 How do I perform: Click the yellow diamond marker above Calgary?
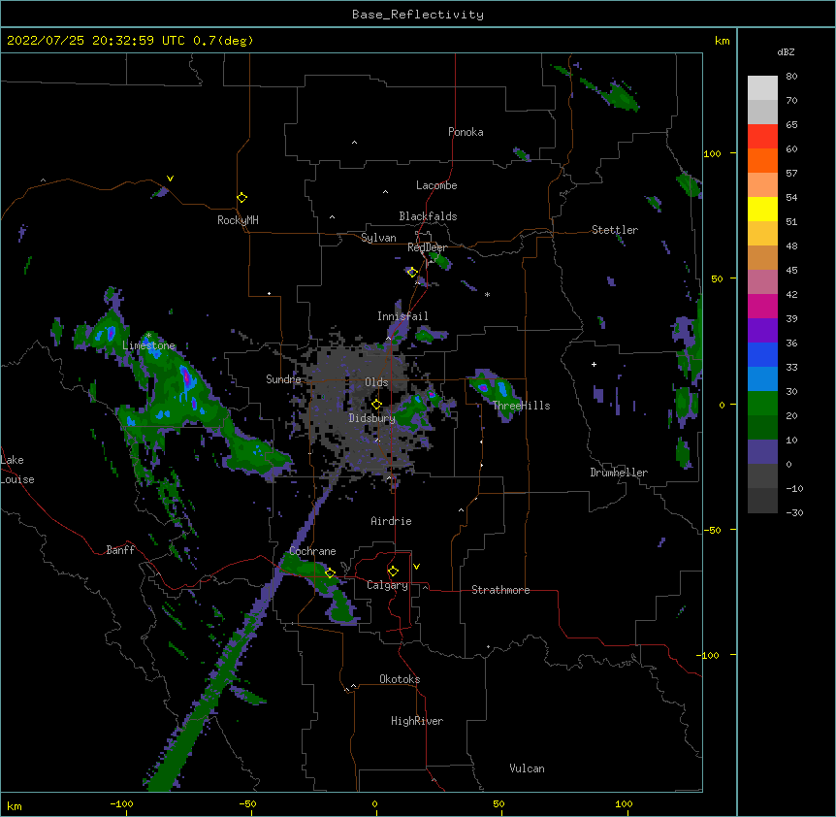coord(393,572)
